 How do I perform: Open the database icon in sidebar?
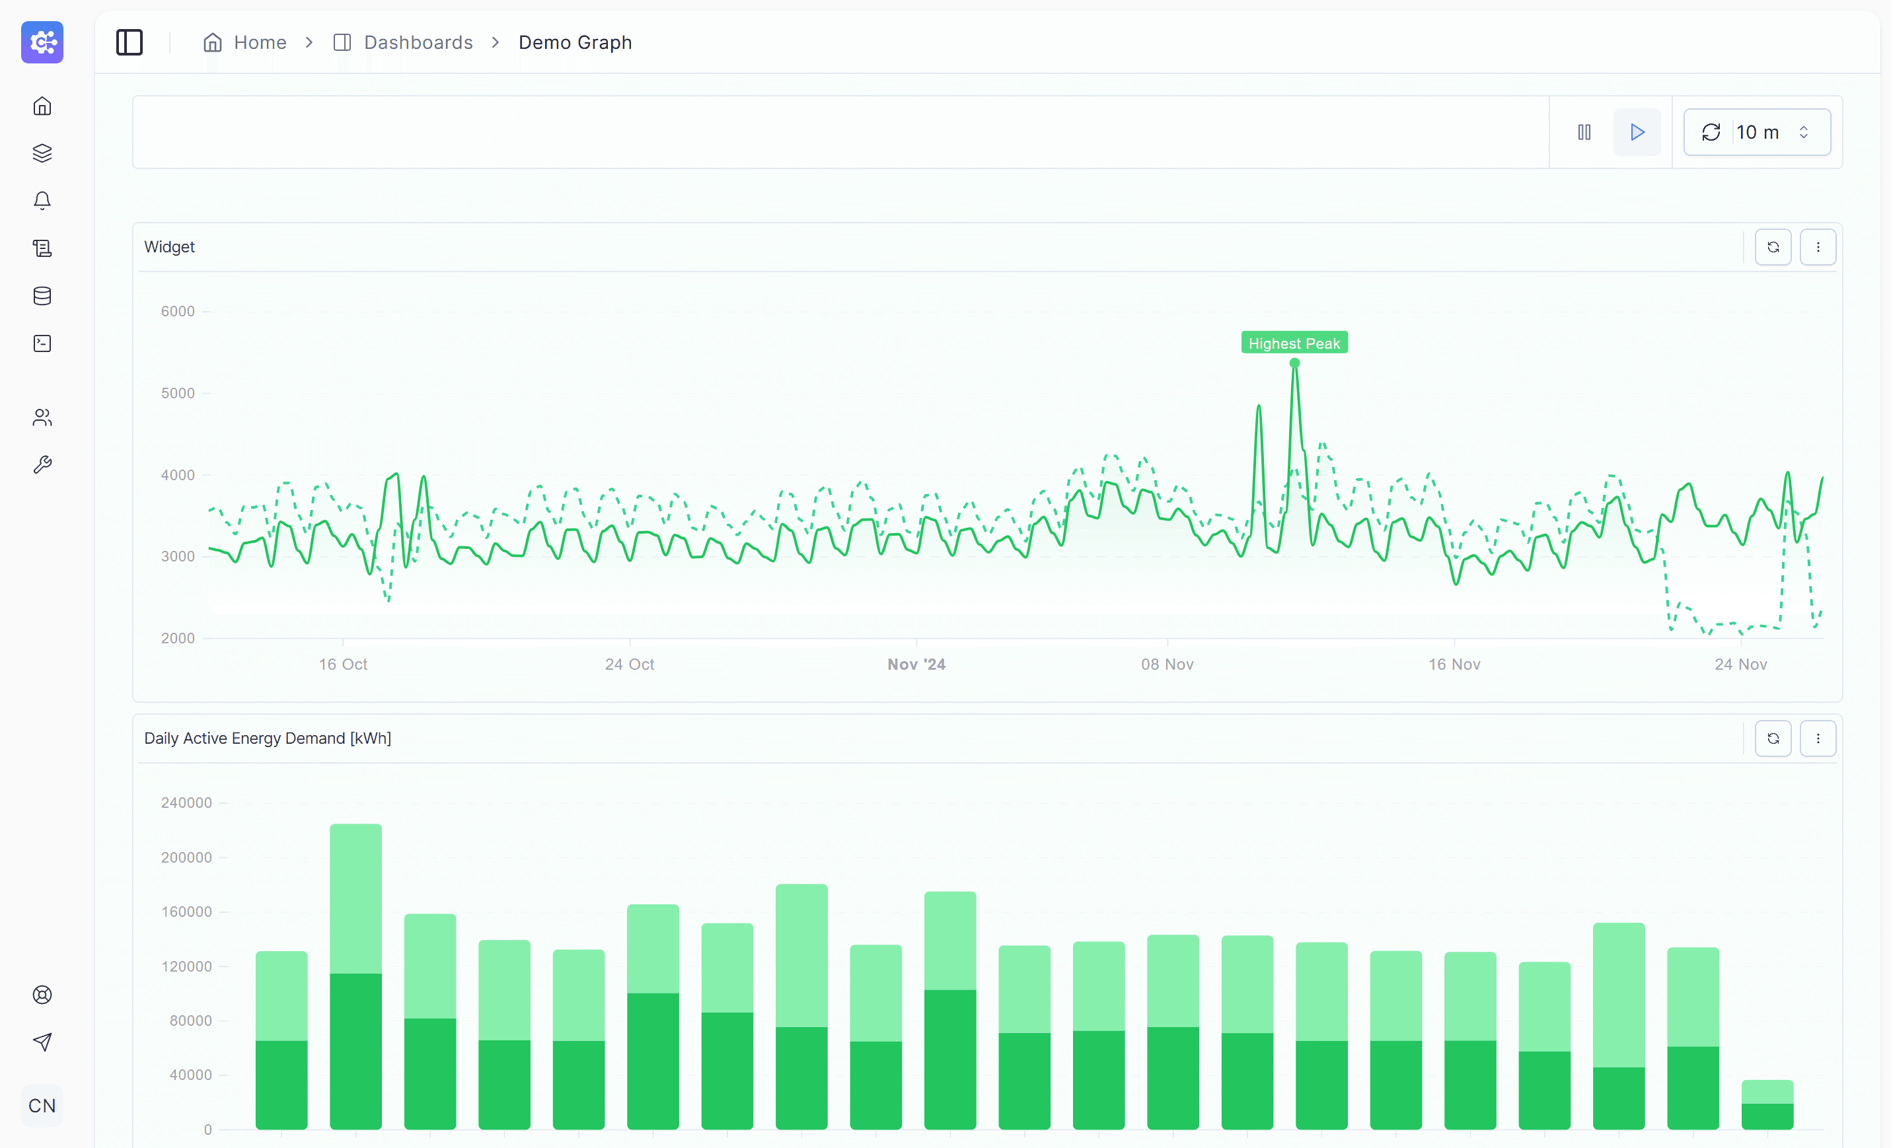[42, 296]
